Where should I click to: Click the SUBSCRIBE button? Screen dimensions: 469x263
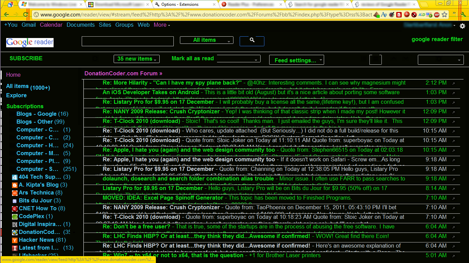coord(26,59)
